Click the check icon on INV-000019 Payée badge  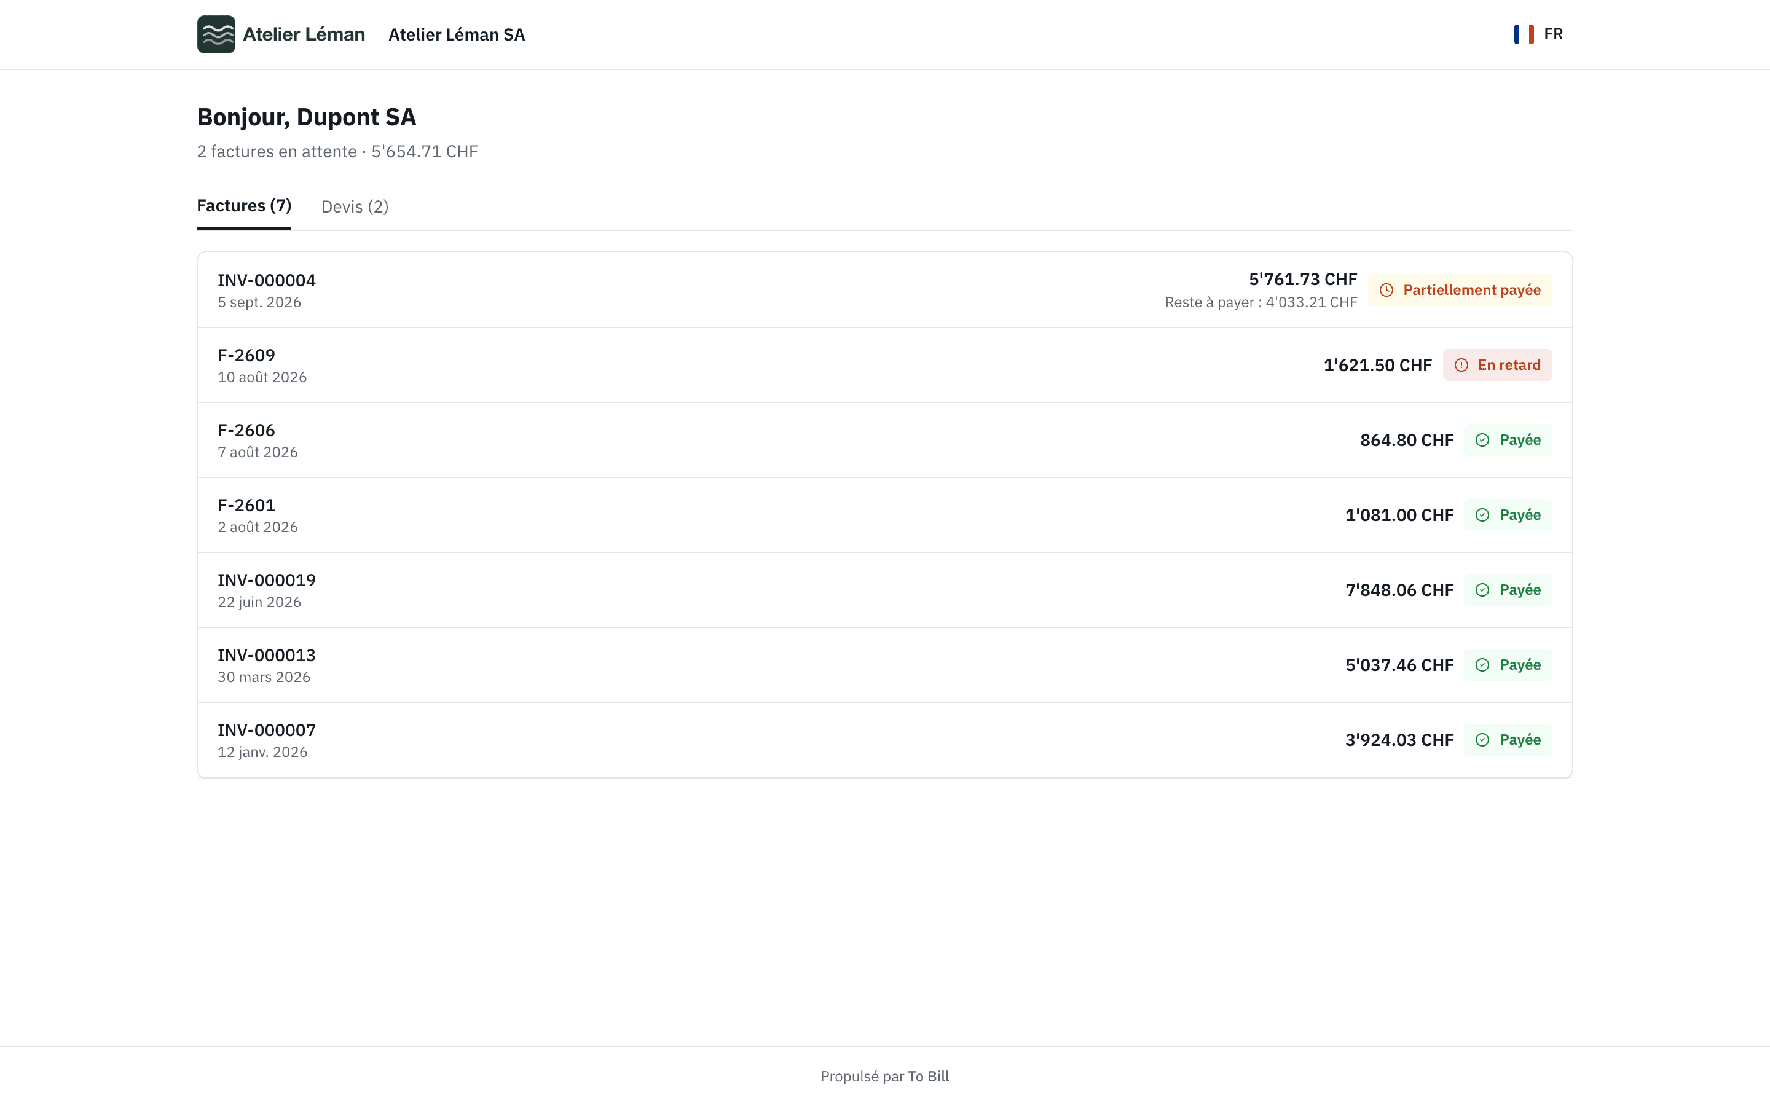(x=1482, y=590)
